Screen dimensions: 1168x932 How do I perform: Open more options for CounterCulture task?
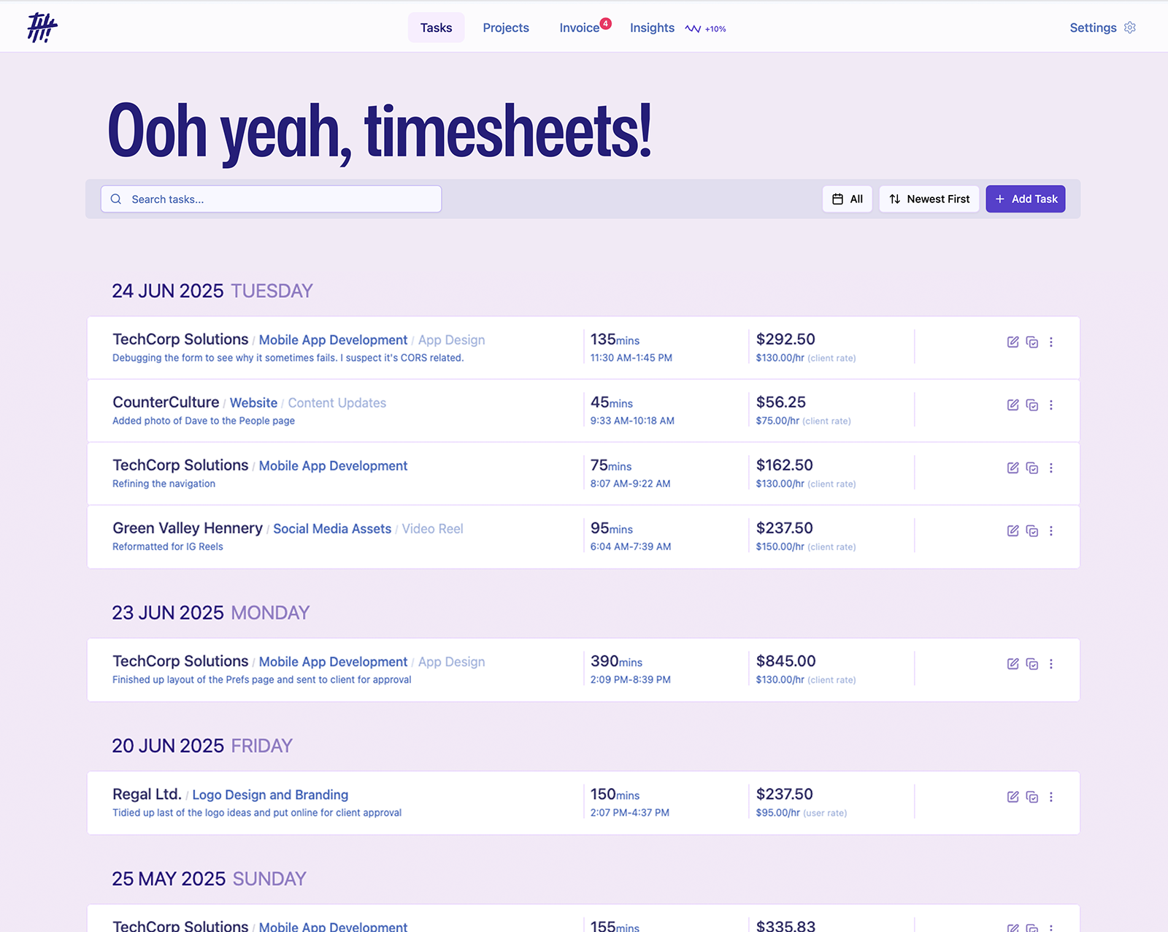[x=1051, y=405]
